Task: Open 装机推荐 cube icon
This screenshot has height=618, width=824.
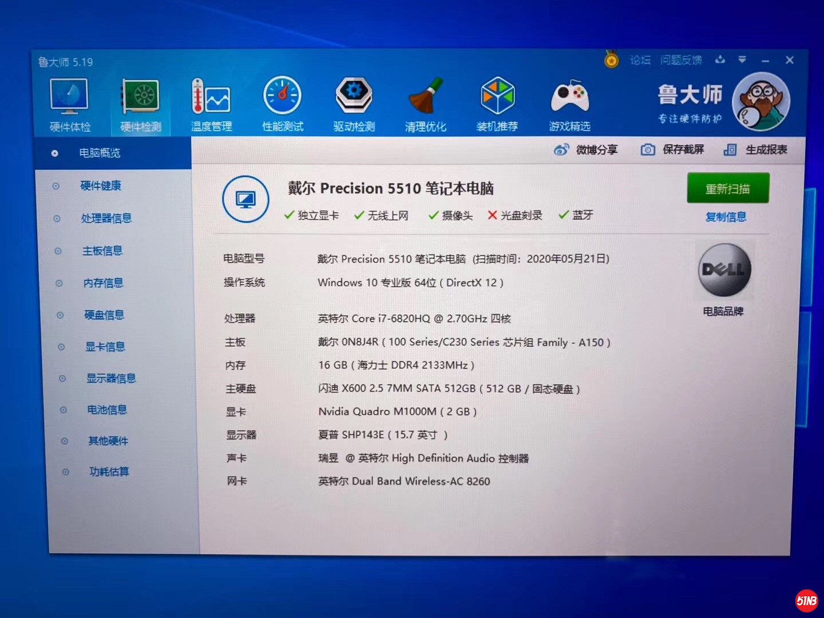Action: tap(497, 103)
